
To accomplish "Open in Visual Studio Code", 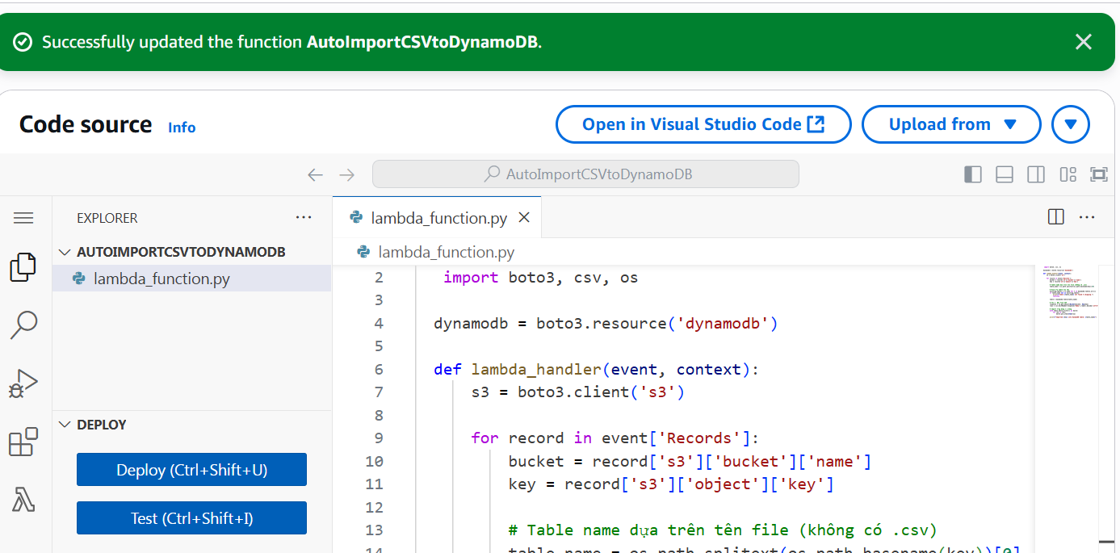I will [702, 124].
